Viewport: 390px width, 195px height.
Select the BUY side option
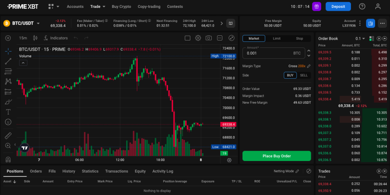pyautogui.click(x=290, y=75)
